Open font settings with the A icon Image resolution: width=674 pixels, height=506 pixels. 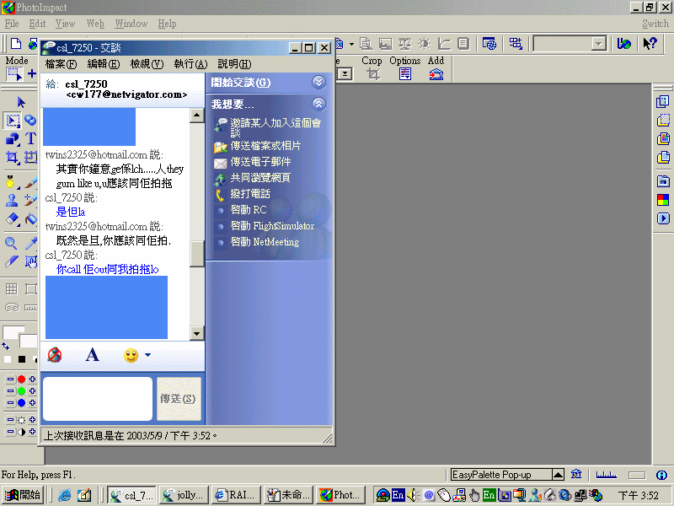[x=92, y=355]
